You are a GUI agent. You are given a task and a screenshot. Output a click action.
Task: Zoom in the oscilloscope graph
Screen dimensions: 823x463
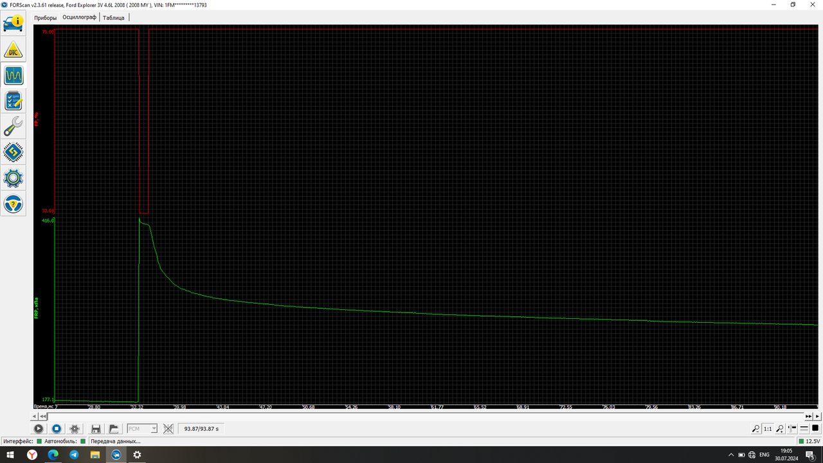(780, 428)
